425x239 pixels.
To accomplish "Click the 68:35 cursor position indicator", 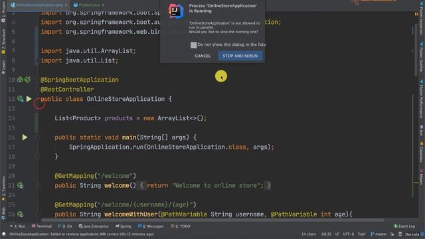I will tap(326, 234).
